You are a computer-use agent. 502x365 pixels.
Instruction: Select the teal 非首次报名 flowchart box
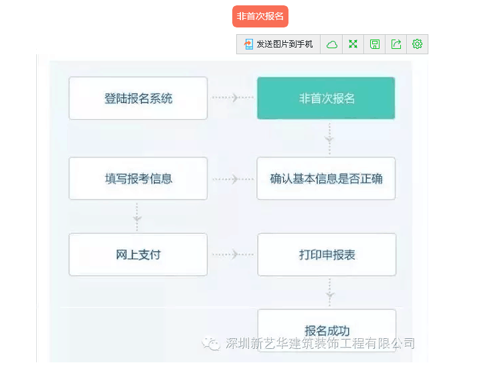(326, 98)
